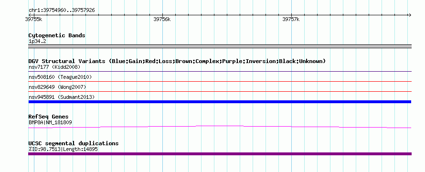
Task: Click the nsv829649 (Wong2007) variant label
Action: pos(57,87)
